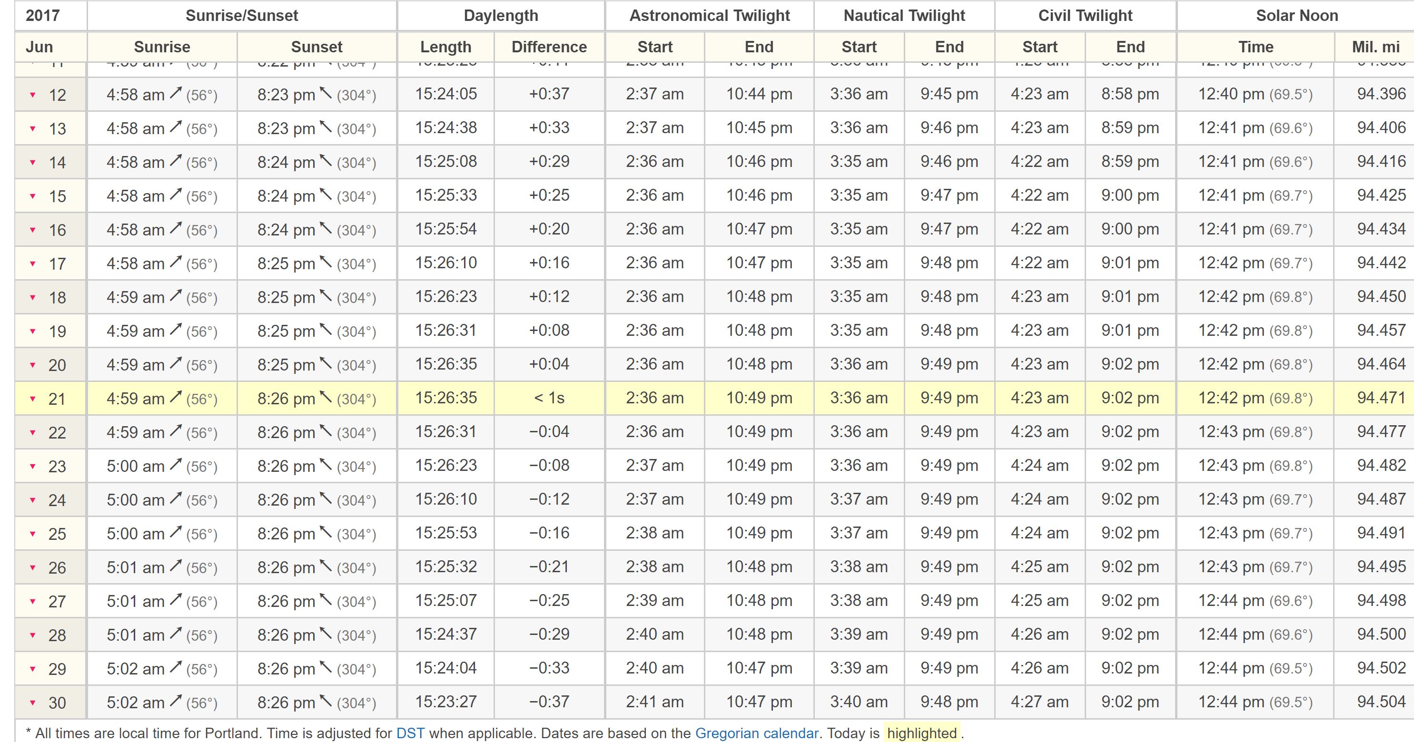Click the Difference column header
This screenshot has height=742, width=1414.
click(x=549, y=47)
